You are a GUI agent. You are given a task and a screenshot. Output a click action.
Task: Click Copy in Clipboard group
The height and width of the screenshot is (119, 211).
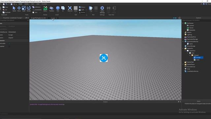5,7
